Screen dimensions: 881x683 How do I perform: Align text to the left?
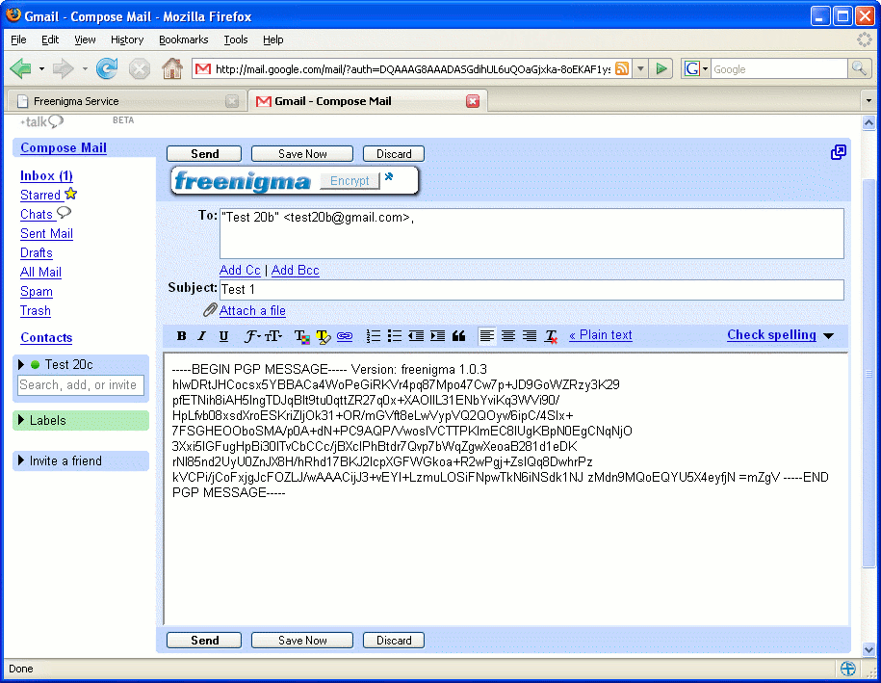click(486, 335)
